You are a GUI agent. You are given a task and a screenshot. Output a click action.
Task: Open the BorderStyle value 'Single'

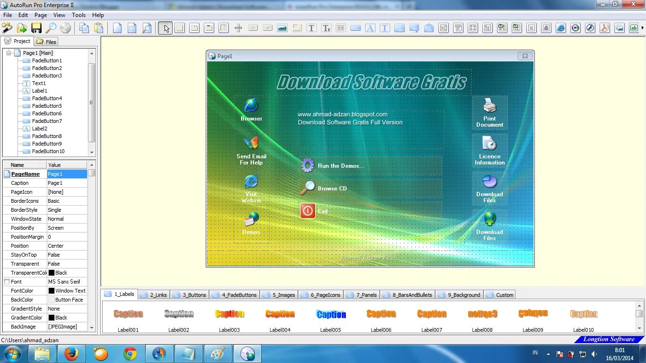pos(67,210)
